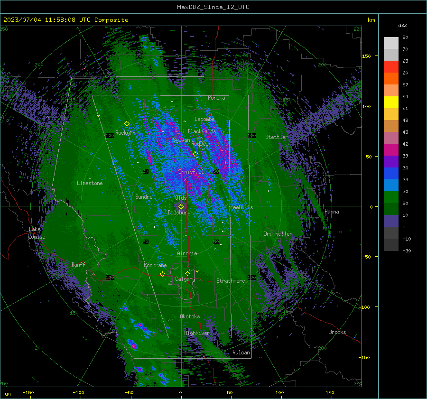Click the Vulcan city label
This screenshot has width=427, height=399.
point(241,353)
